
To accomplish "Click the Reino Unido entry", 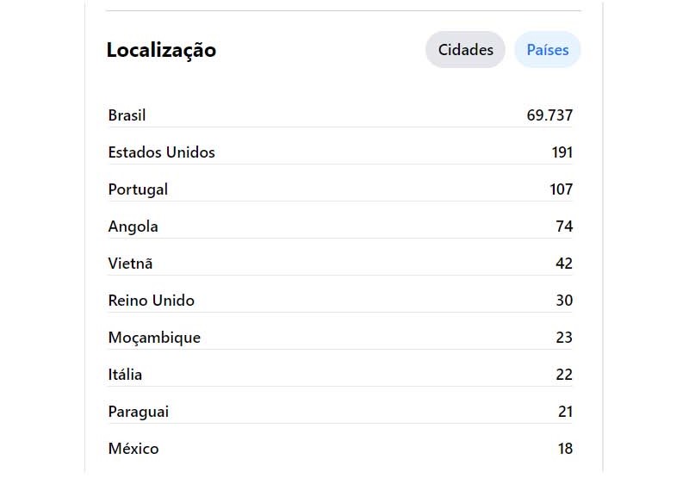I will click(x=340, y=301).
